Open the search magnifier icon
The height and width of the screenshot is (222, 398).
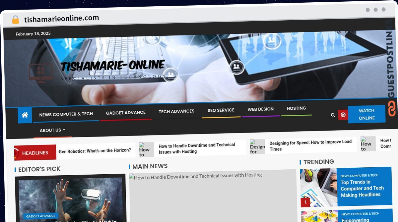coord(333,115)
